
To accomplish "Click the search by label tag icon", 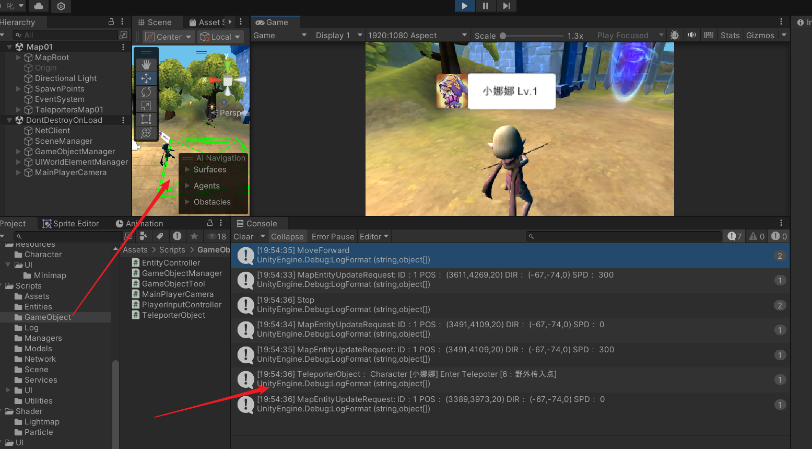I will pos(160,236).
